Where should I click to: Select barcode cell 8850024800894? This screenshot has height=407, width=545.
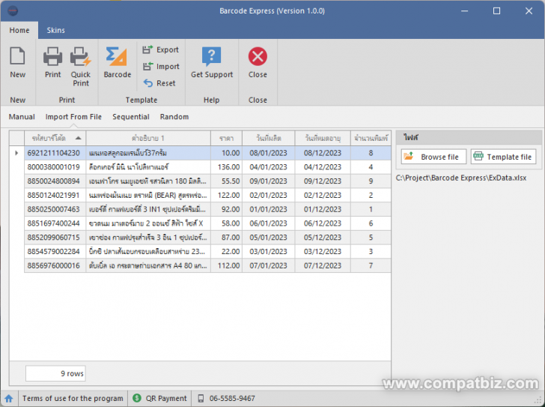55,181
